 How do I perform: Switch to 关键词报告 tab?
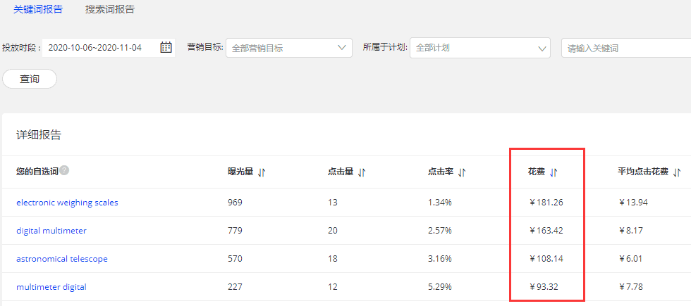point(38,10)
